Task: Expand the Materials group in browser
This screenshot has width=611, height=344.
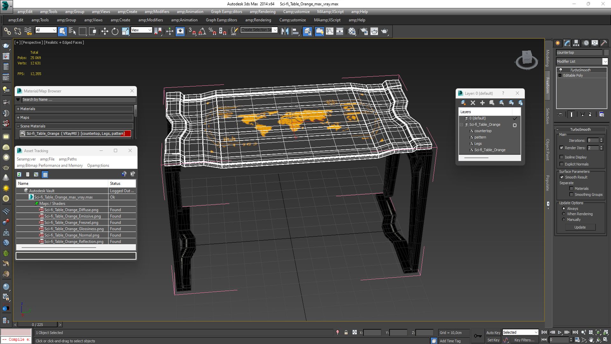Action: pos(18,109)
